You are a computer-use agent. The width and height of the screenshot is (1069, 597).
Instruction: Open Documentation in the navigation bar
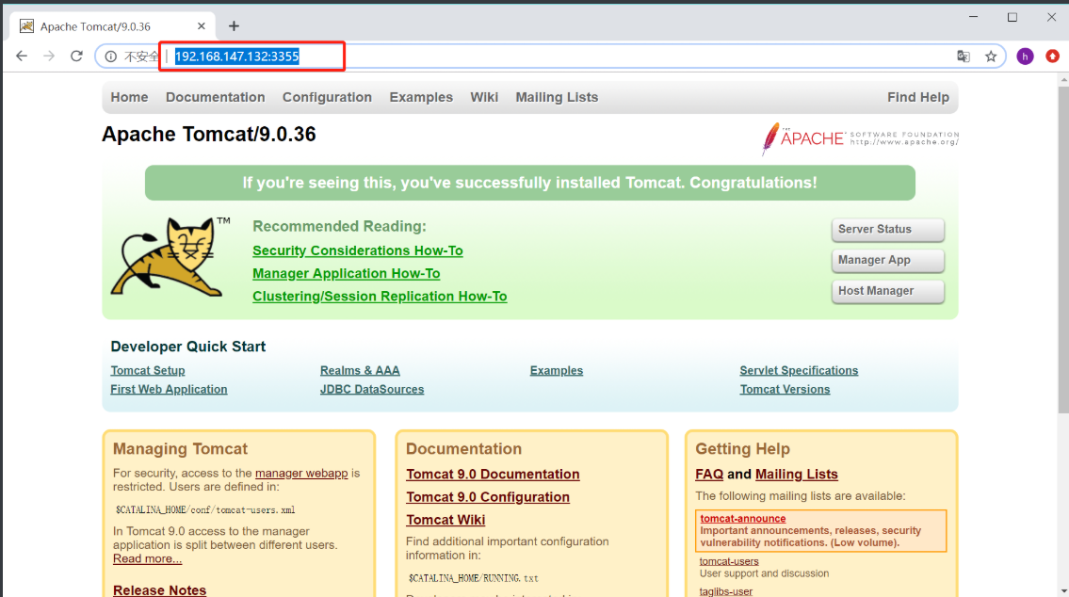click(x=216, y=97)
